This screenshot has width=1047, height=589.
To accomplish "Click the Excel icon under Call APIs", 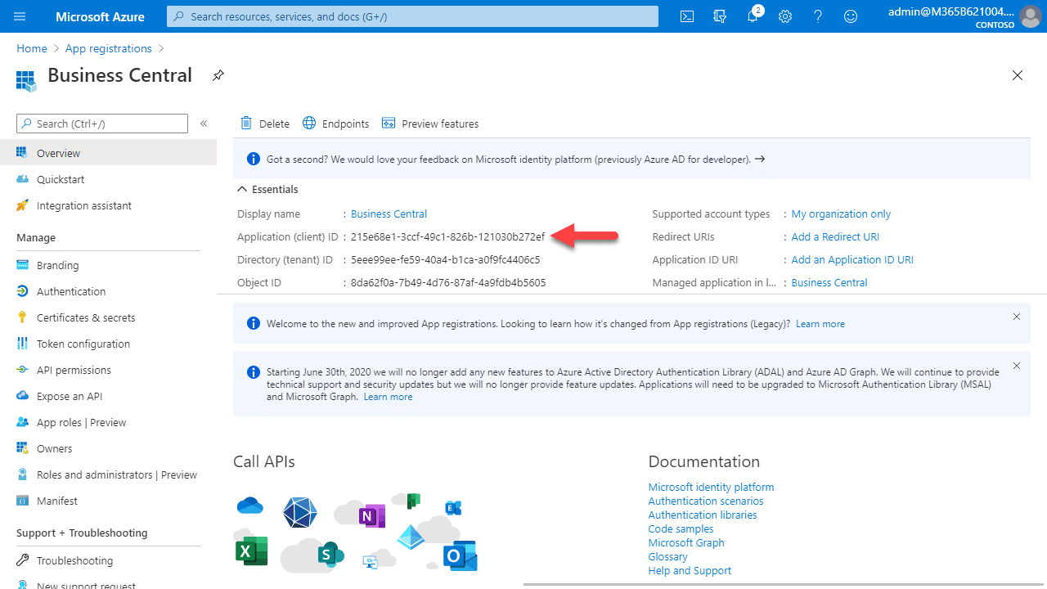I will 252,550.
